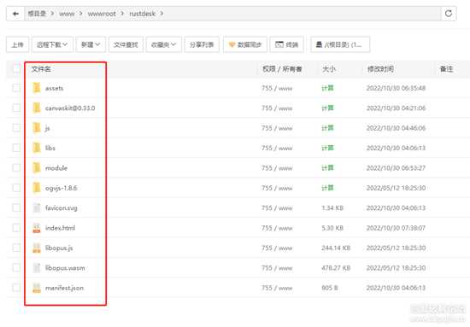Expand chevron after www in breadcrumb
Screen dimensions: 470x327
point(81,14)
